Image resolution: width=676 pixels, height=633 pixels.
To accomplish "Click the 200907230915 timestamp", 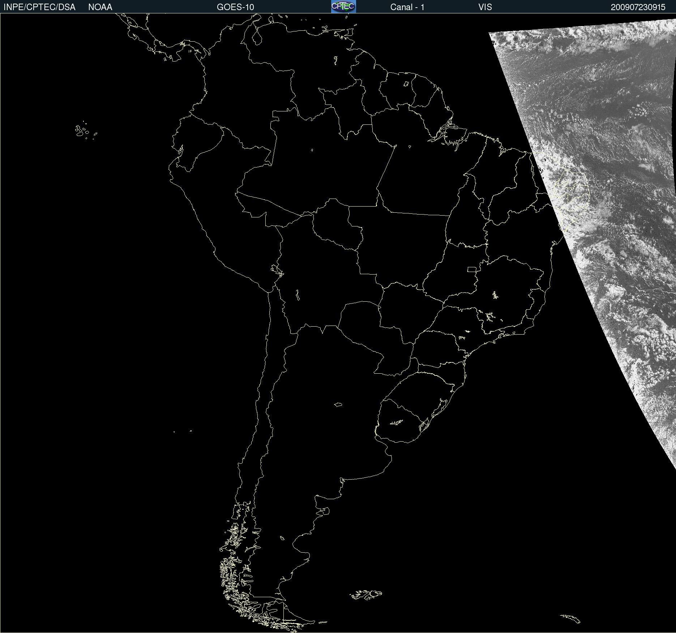I will coord(638,7).
